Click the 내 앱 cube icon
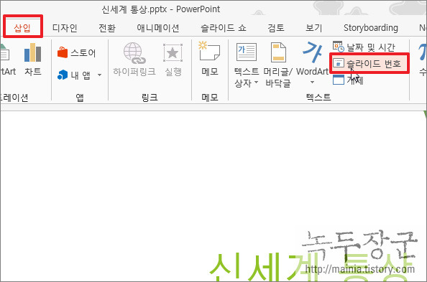The image size is (427, 282). pos(63,75)
